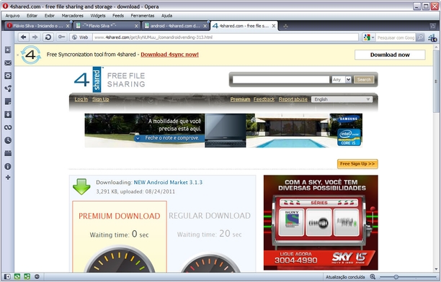
Task: Open the Any file-type dropdown
Action: pos(342,80)
